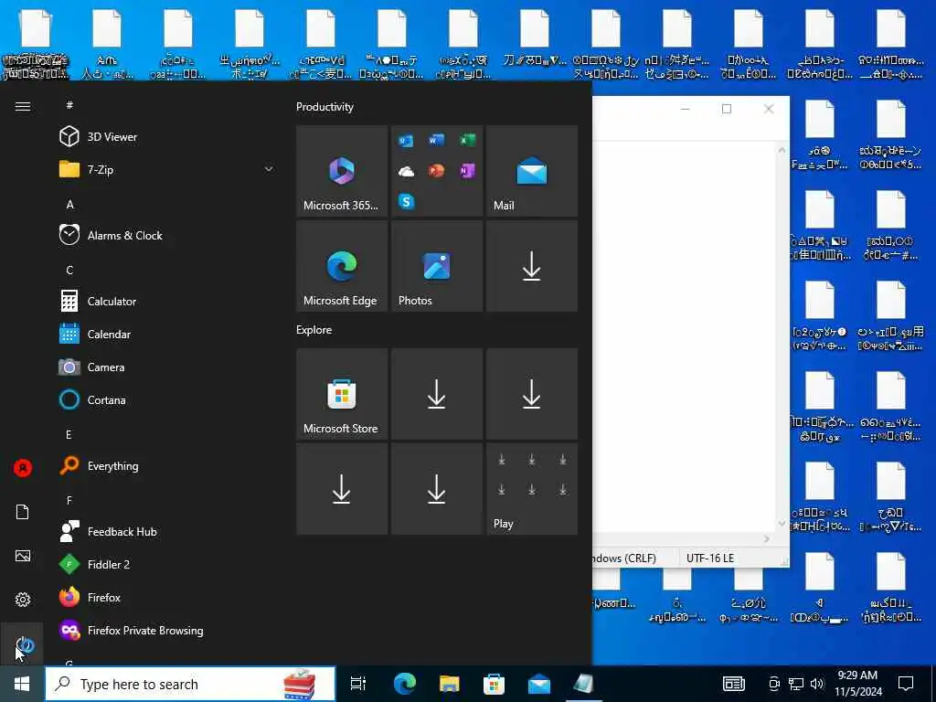Open the Mail tile
This screenshot has height=702, width=936.
pos(532,171)
